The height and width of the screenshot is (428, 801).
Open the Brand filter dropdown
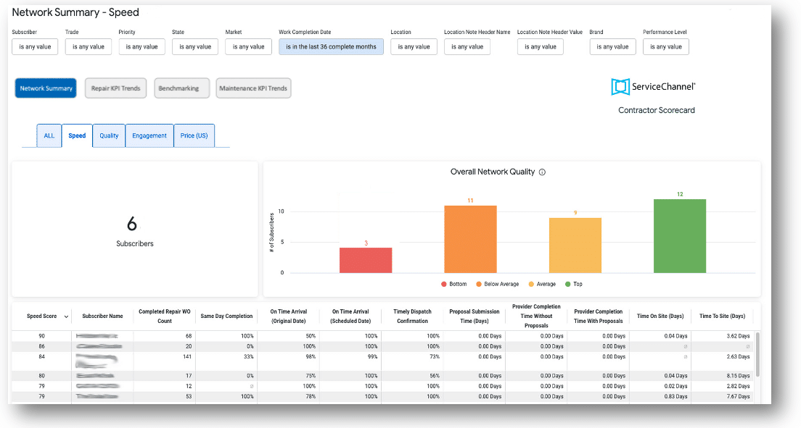(x=612, y=46)
